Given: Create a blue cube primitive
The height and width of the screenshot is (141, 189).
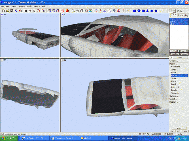Looking at the screenshot, I should click(x=135, y=11).
